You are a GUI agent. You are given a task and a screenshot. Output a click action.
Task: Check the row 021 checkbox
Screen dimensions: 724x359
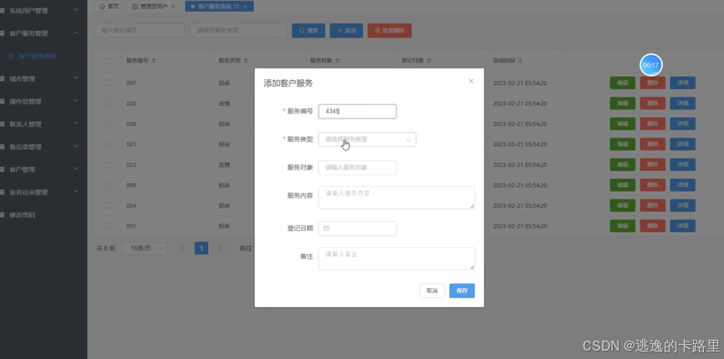point(108,144)
